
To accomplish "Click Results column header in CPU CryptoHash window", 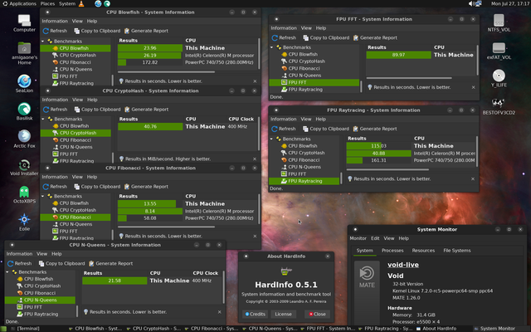I will click(129, 120).
